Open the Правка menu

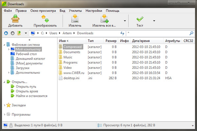21,11
